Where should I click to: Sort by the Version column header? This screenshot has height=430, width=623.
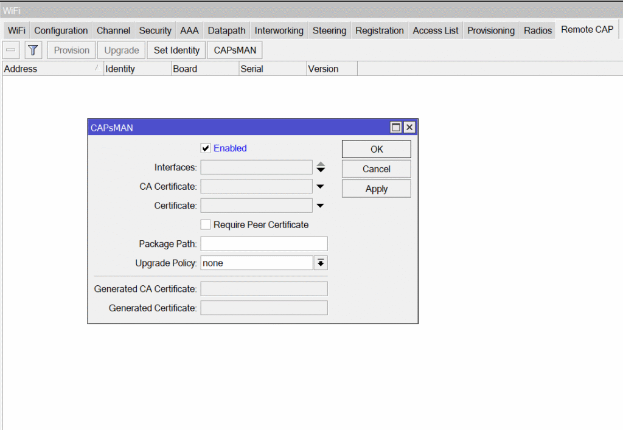tap(332, 69)
